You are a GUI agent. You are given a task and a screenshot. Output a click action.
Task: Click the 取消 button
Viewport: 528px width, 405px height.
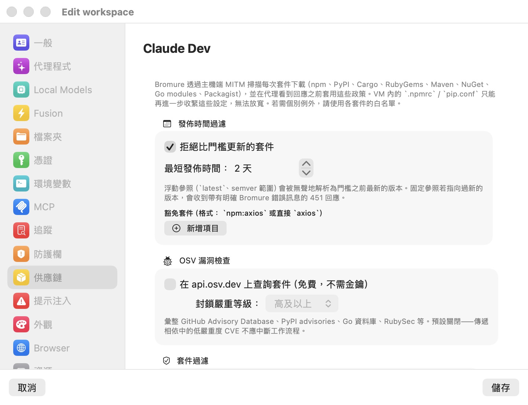pos(27,387)
